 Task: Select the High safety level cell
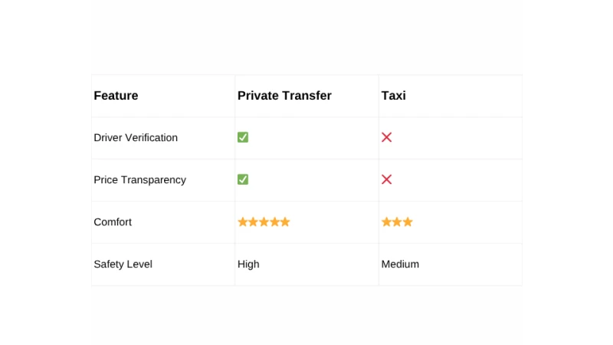click(x=248, y=264)
